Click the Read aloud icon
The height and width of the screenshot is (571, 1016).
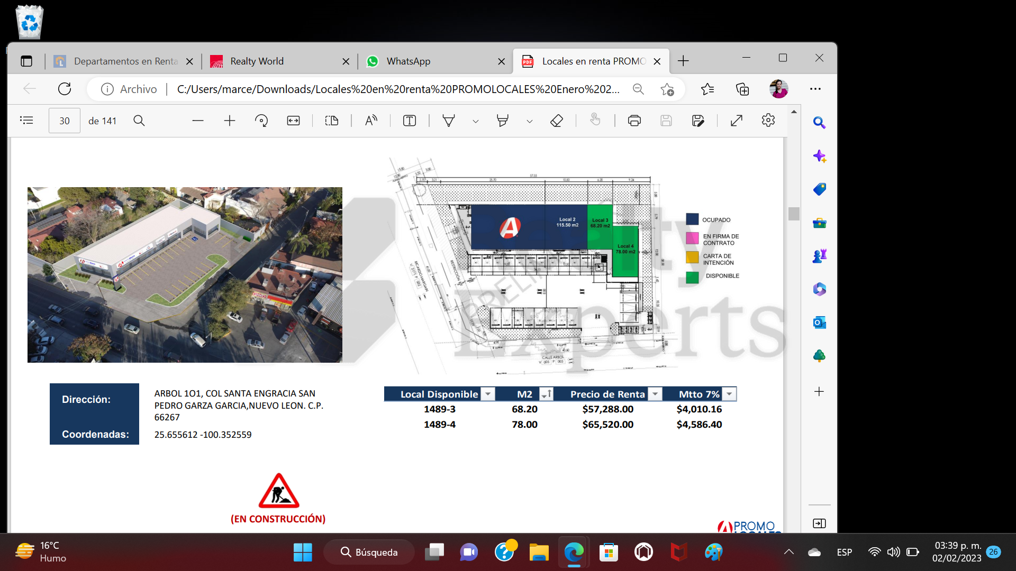[x=371, y=121]
